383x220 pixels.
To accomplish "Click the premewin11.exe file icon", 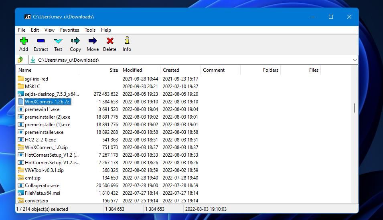I will (x=21, y=109).
